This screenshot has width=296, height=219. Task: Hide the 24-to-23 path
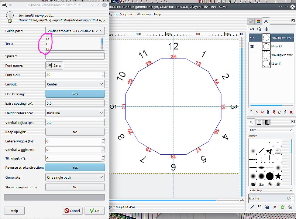click(x=252, y=47)
